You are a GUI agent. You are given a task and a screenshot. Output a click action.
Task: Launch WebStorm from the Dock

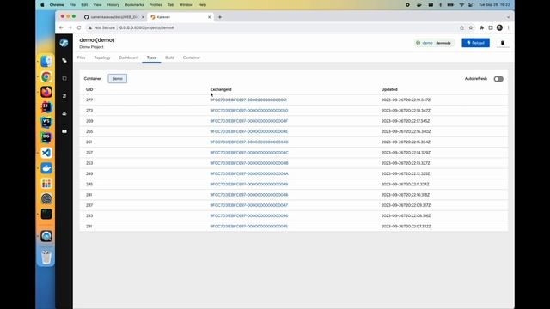click(x=46, y=122)
